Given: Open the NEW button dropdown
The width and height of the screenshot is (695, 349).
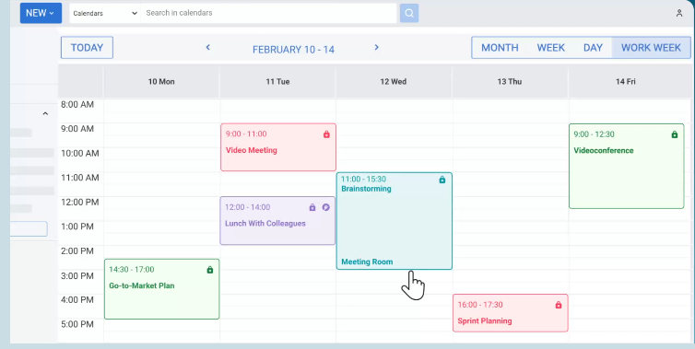Looking at the screenshot, I should 41,13.
